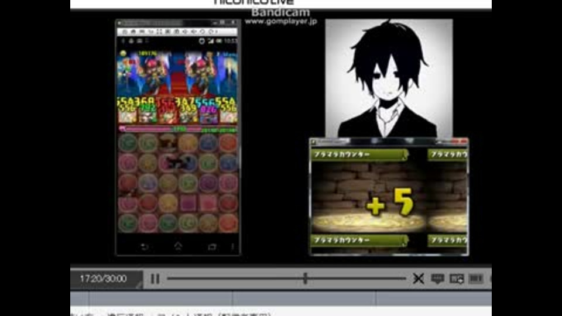Screen dimensions: 562x316
Task: Click the top-left プラマラカウンター banner
Action: pyautogui.click(x=359, y=154)
